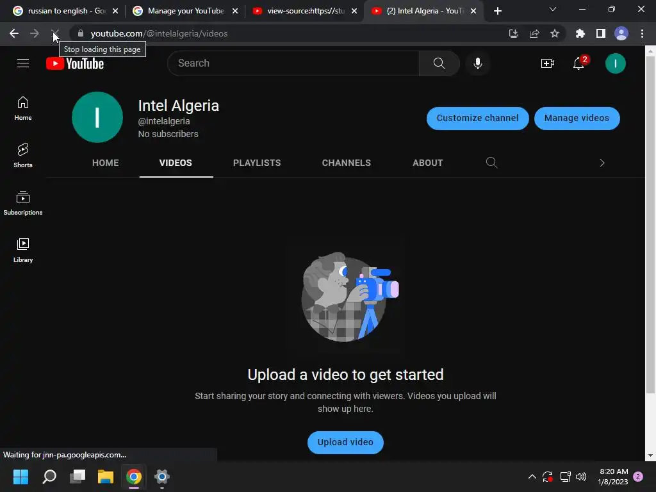Click the Upload video button
Screen dimensions: 656x492
point(345,442)
